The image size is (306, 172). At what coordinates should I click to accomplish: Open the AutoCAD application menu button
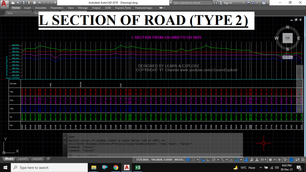tap(4, 4)
